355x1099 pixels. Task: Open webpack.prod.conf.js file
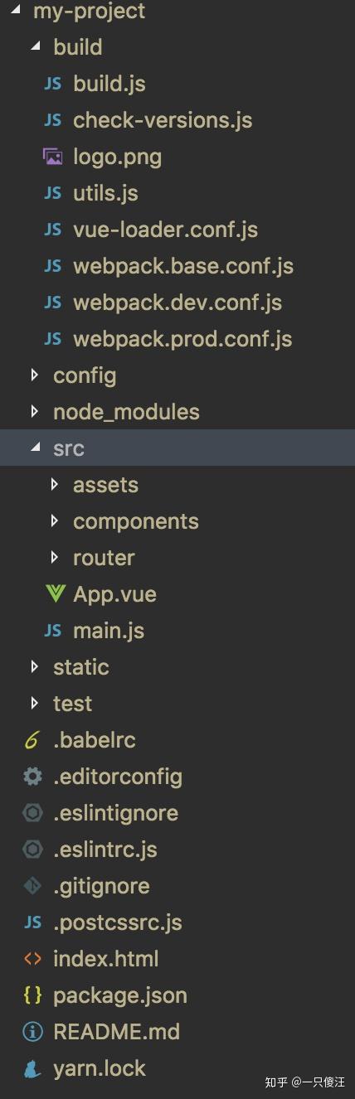182,338
